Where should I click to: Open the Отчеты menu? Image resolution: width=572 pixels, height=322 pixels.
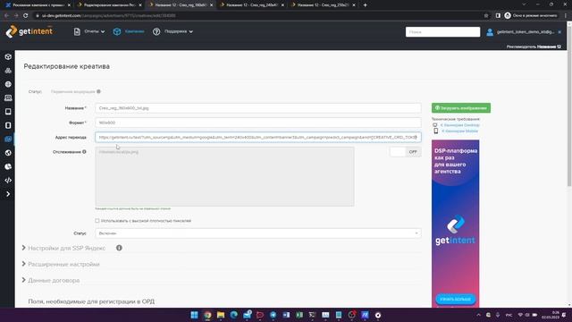pyautogui.click(x=89, y=32)
